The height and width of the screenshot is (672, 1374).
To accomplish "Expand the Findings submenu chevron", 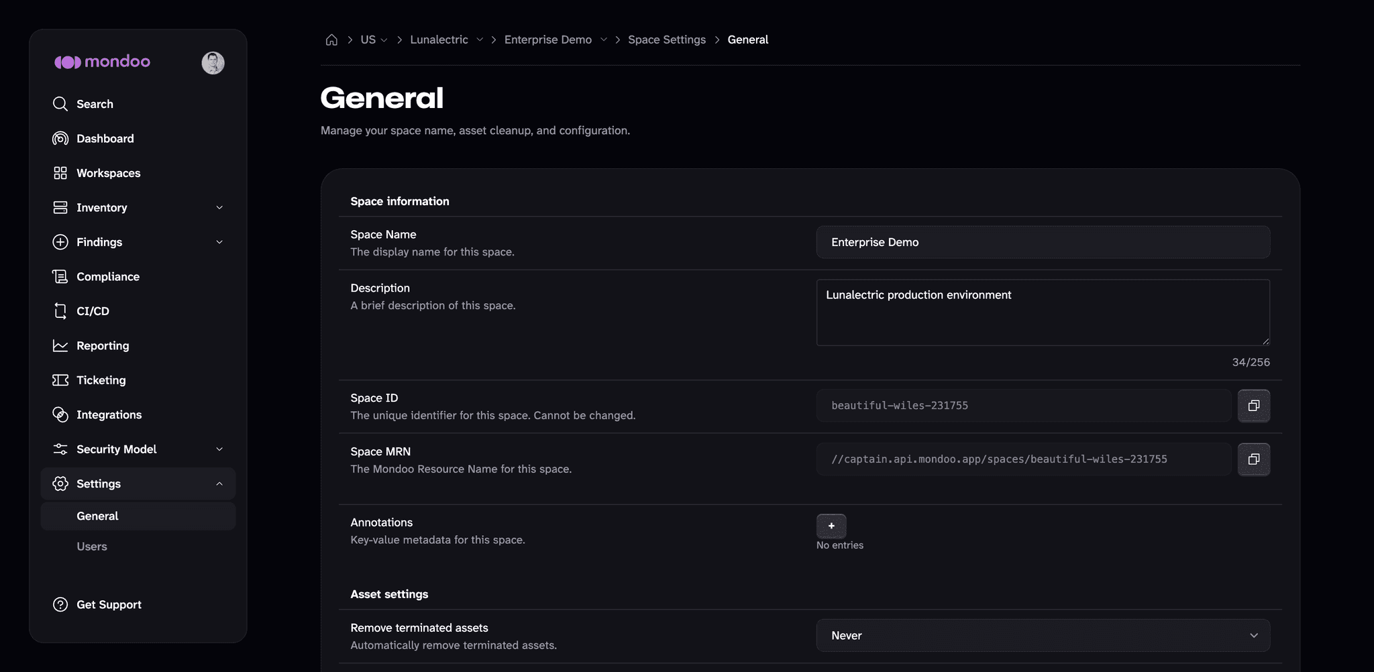I will [x=219, y=242].
